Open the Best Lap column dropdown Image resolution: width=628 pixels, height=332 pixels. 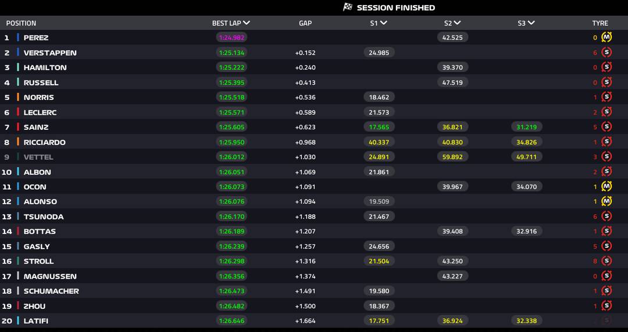(247, 23)
